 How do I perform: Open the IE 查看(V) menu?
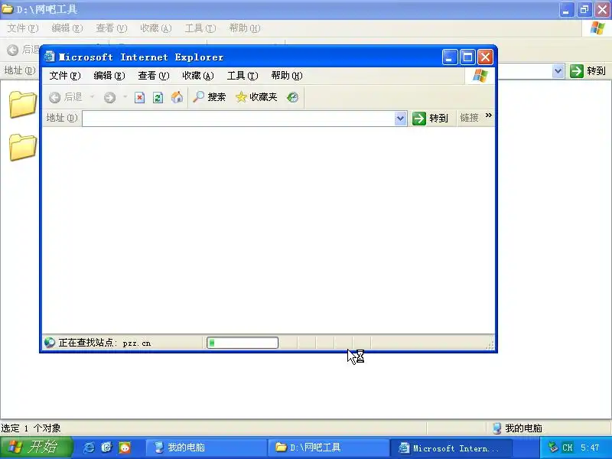[154, 76]
